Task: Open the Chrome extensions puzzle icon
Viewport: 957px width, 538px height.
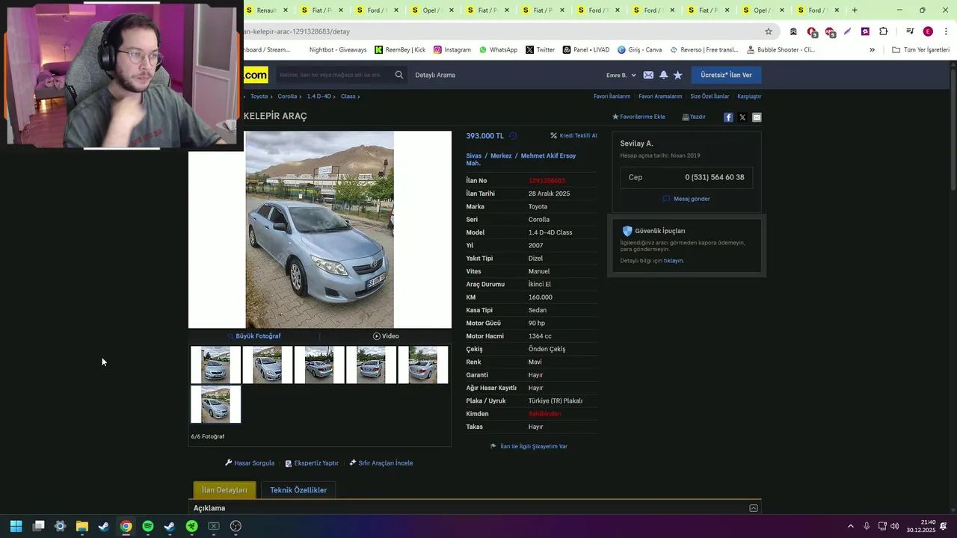Action: point(883,31)
